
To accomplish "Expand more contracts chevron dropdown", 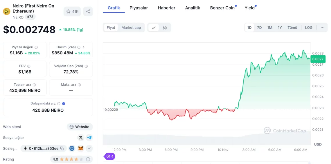I will tap(89, 148).
